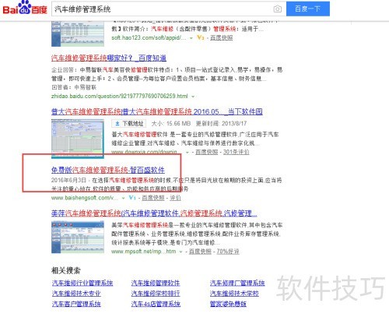Expand dropdown arrow after www.baishengsoft.com URL

coord(123,199)
